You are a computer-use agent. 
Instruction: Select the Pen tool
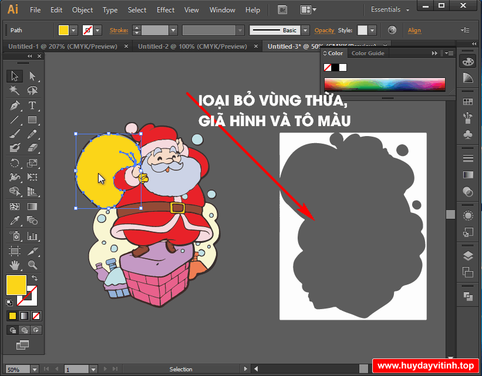click(x=15, y=105)
